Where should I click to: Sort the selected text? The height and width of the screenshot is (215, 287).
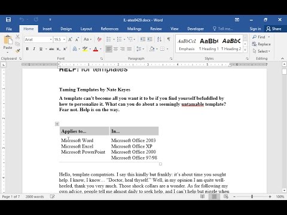pyautogui.click(x=159, y=39)
